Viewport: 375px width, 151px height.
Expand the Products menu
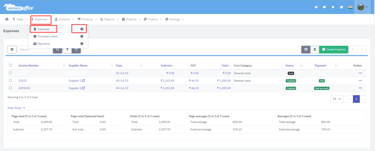(x=87, y=19)
